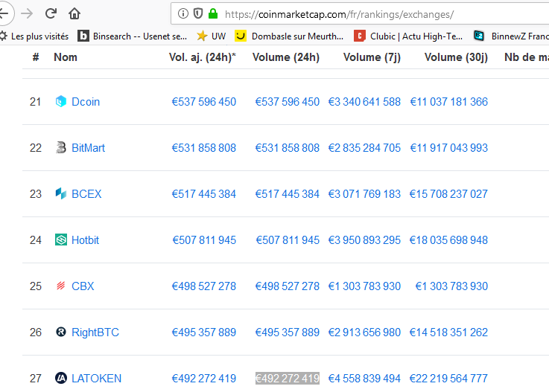Sort by Vol. aj. (24h) column header
Screen dimensions: 549x392
pyautogui.click(x=203, y=57)
